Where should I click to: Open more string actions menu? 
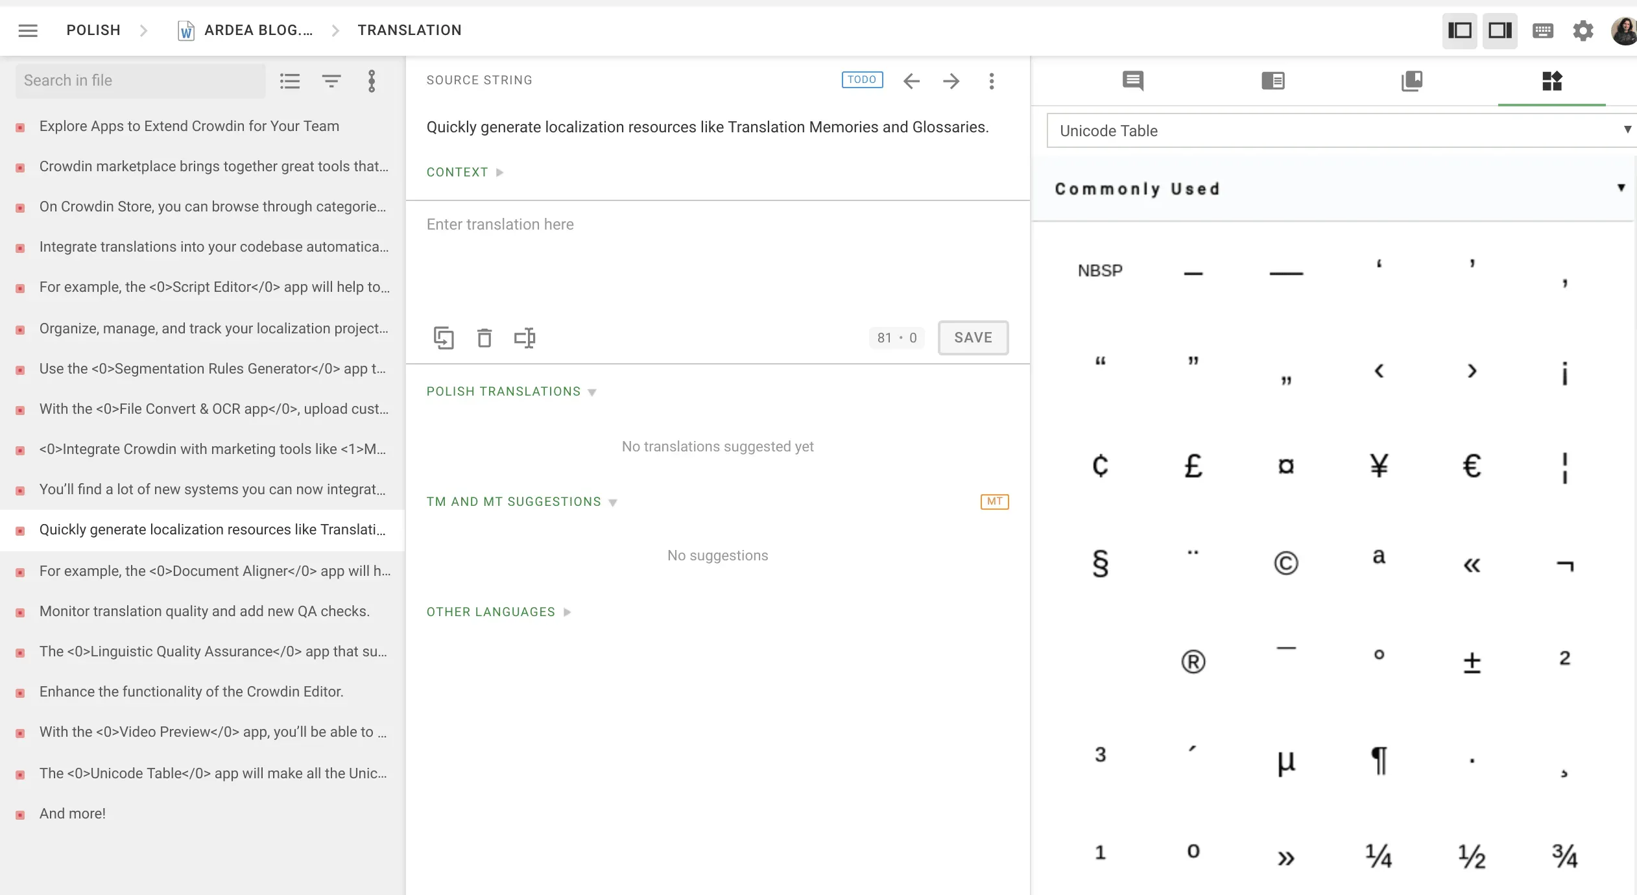coord(992,80)
